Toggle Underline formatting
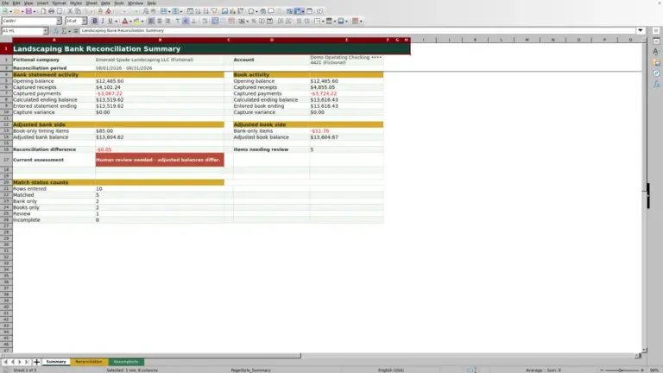This screenshot has height=373, width=663. click(110, 21)
